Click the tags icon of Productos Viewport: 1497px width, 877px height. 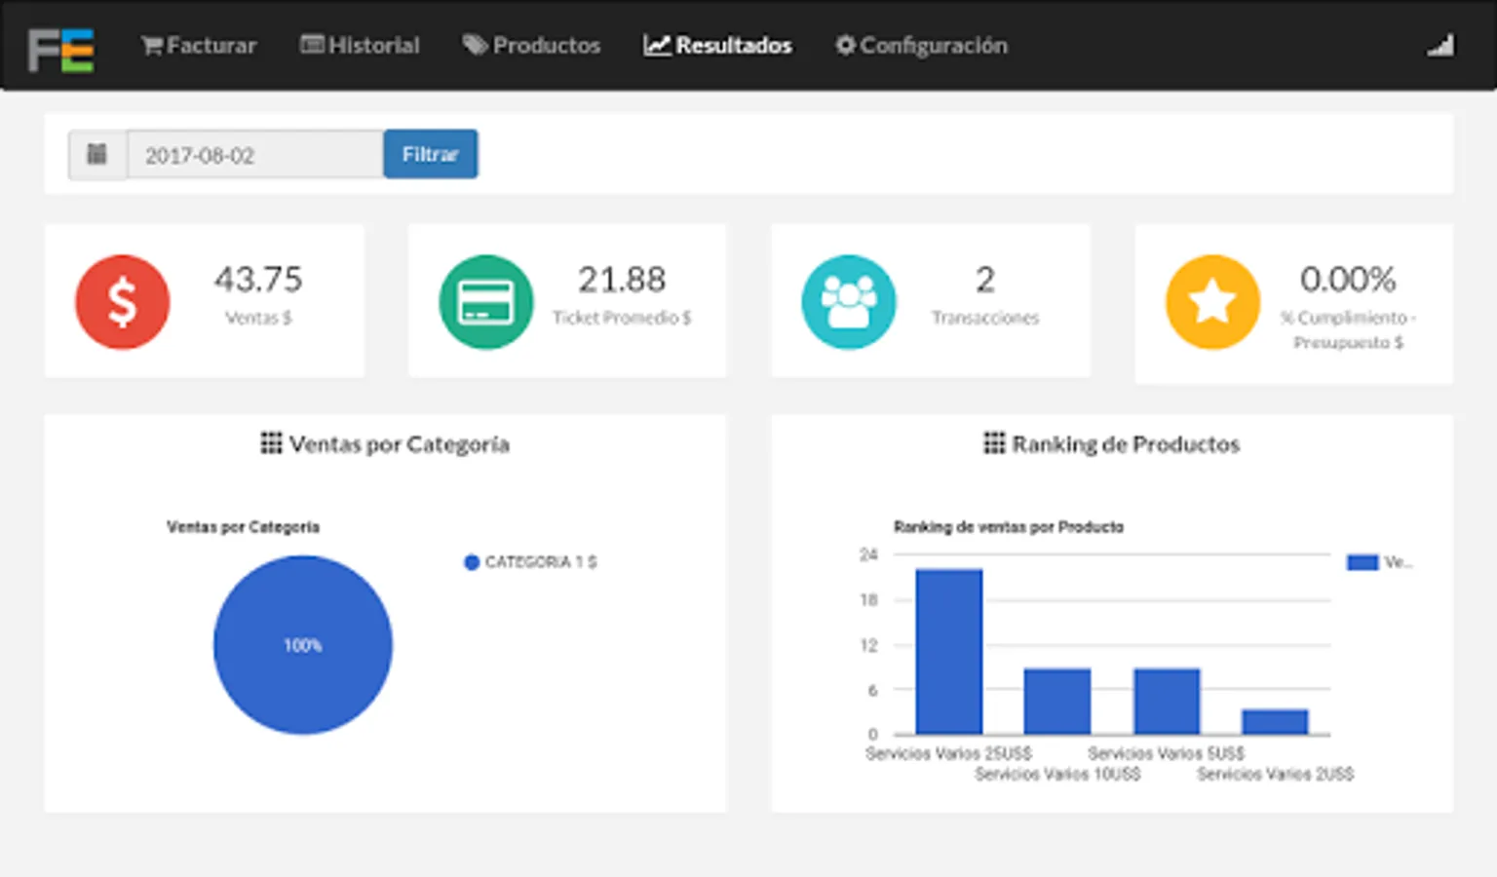(x=475, y=45)
